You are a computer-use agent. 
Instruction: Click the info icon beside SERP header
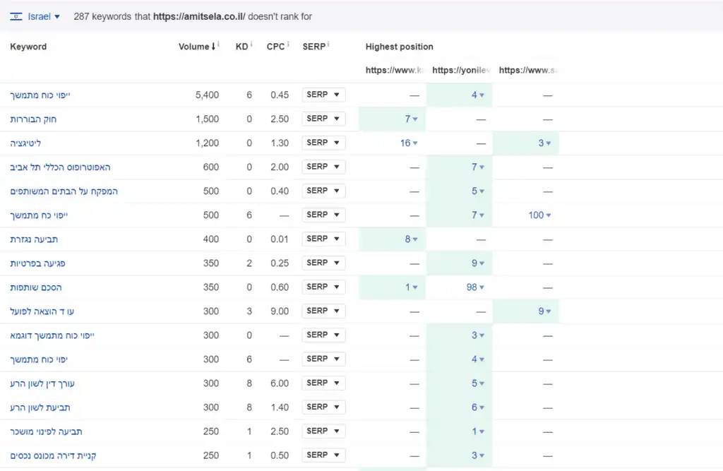pyautogui.click(x=328, y=45)
